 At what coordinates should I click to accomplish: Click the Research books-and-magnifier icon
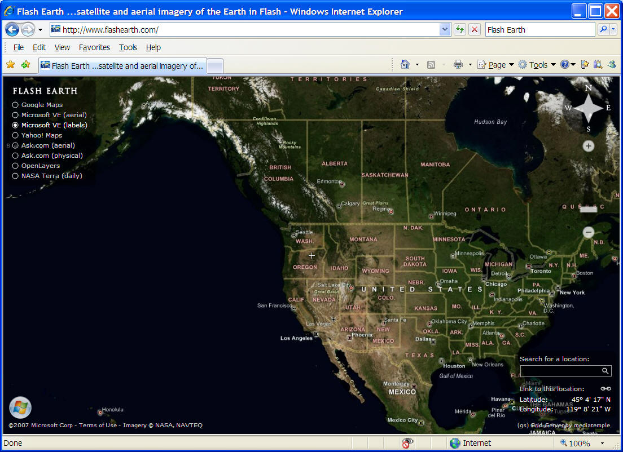[x=598, y=65]
